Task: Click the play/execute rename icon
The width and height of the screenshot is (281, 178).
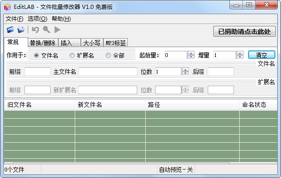Action: (57, 30)
